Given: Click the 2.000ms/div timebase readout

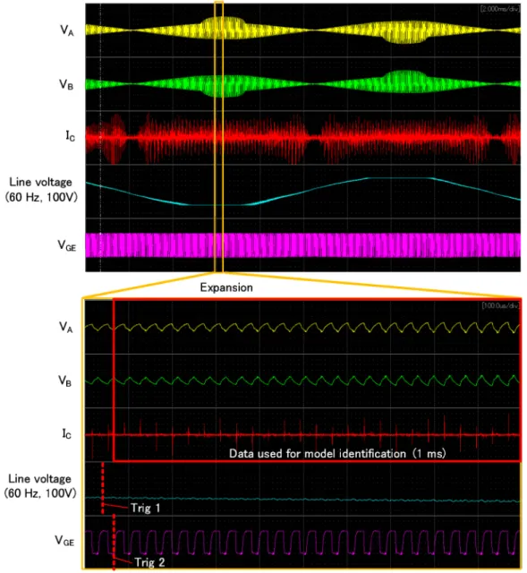Looking at the screenshot, I should (499, 9).
